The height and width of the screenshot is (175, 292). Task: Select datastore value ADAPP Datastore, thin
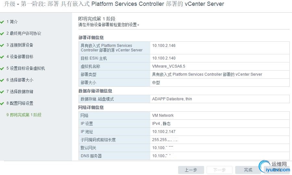[x=172, y=99]
